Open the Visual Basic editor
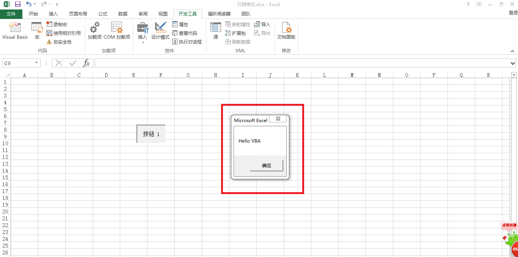Screen dimensions: 518x257 coord(15,31)
